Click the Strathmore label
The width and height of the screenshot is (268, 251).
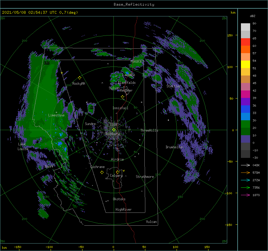coord(145,177)
